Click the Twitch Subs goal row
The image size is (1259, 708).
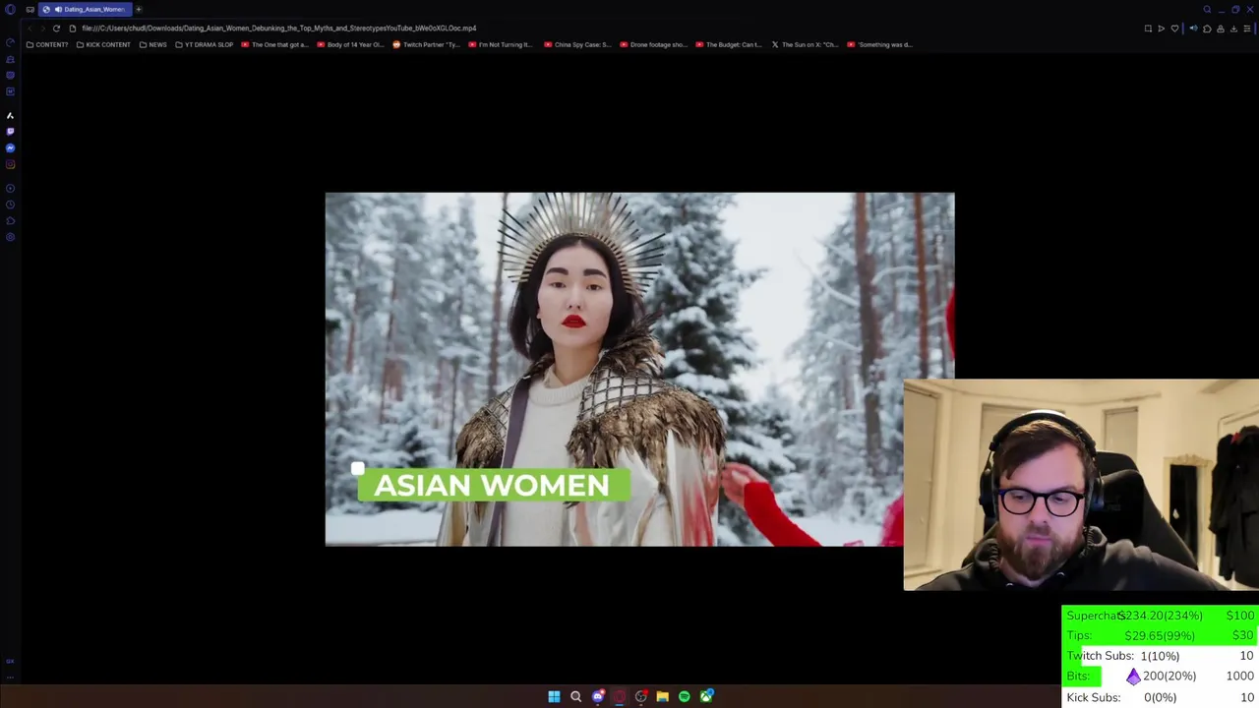tap(1161, 656)
